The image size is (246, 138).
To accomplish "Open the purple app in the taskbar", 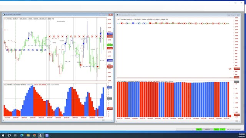I will [47, 135].
